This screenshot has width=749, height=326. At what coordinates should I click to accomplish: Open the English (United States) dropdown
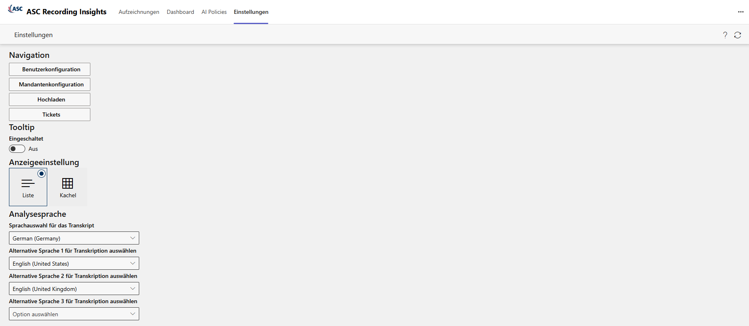point(74,264)
